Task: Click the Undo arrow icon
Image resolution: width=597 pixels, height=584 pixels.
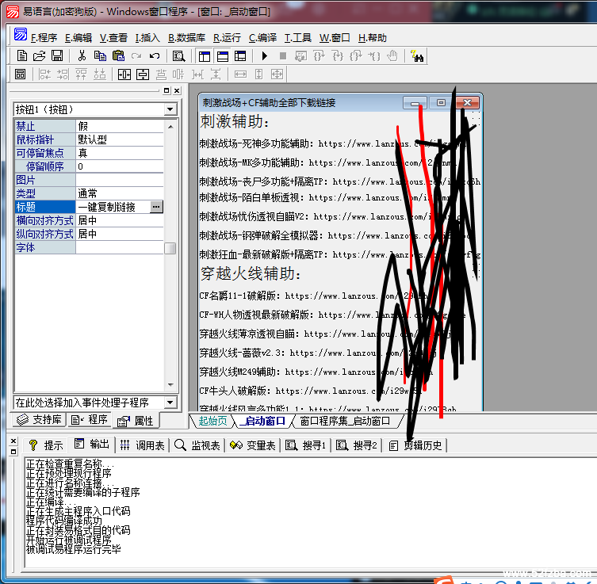Action: pos(154,56)
